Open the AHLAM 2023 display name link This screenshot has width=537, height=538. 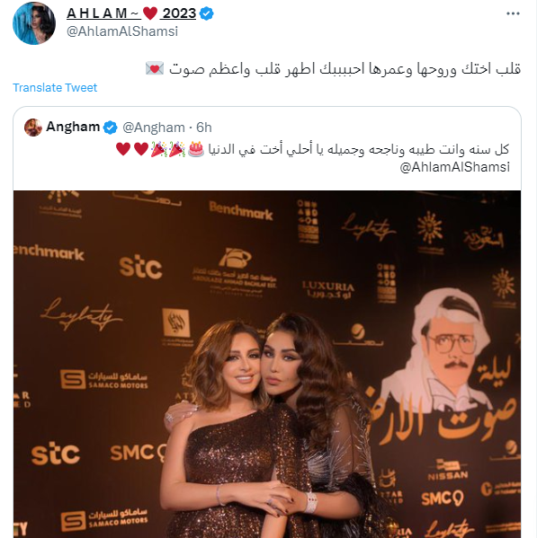(131, 13)
